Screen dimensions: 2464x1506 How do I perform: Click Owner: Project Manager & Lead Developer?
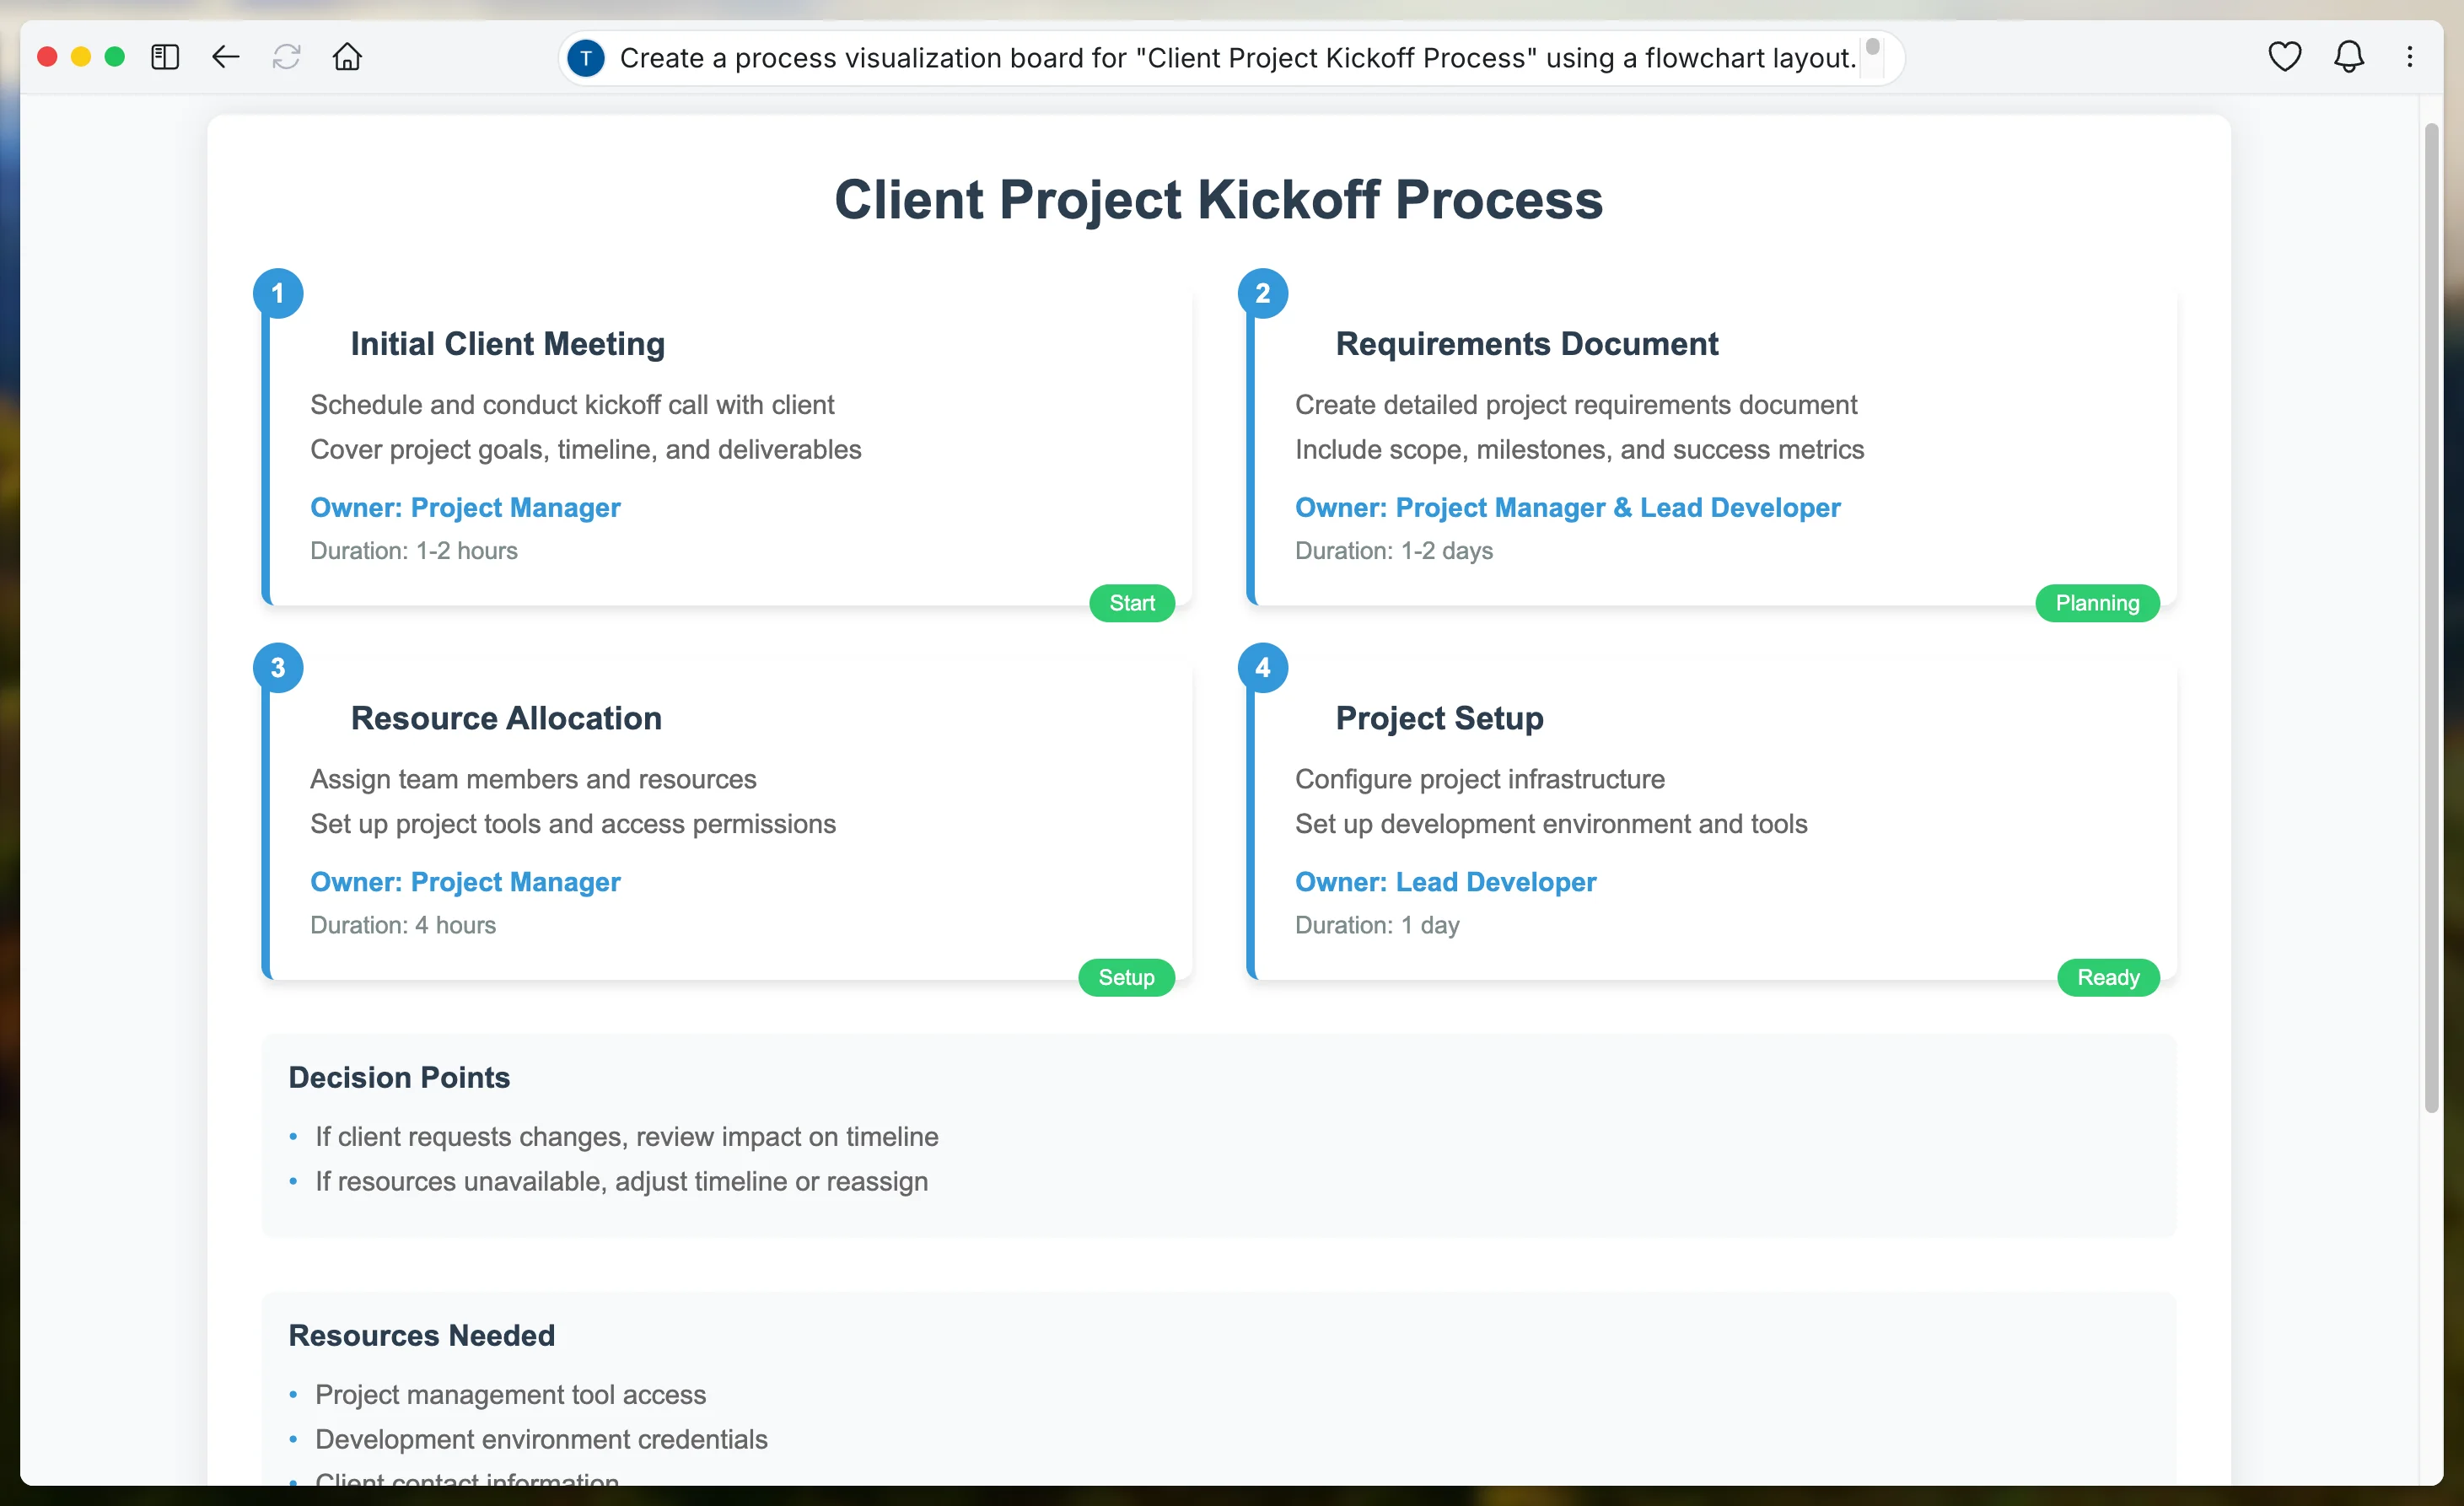(x=1567, y=507)
